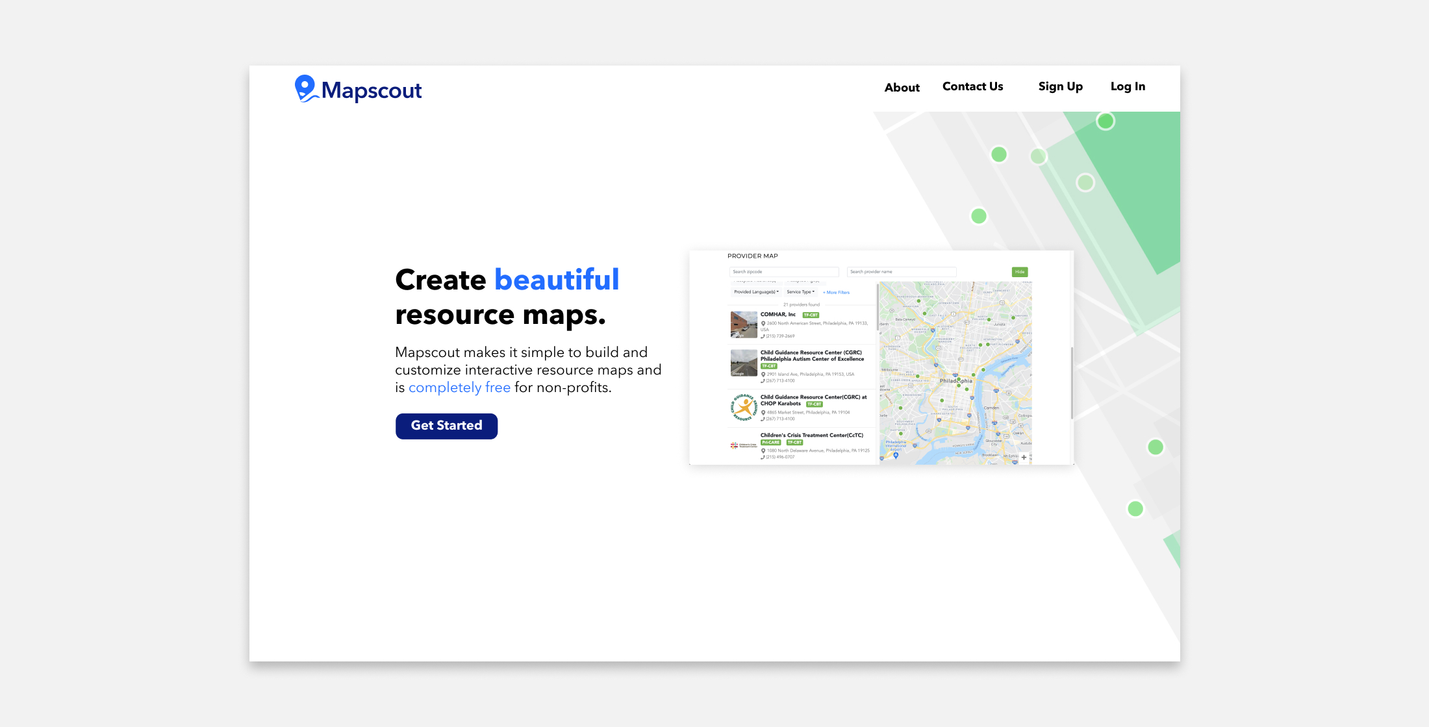Click the provider list scrollbar
Image resolution: width=1429 pixels, height=727 pixels.
878,308
